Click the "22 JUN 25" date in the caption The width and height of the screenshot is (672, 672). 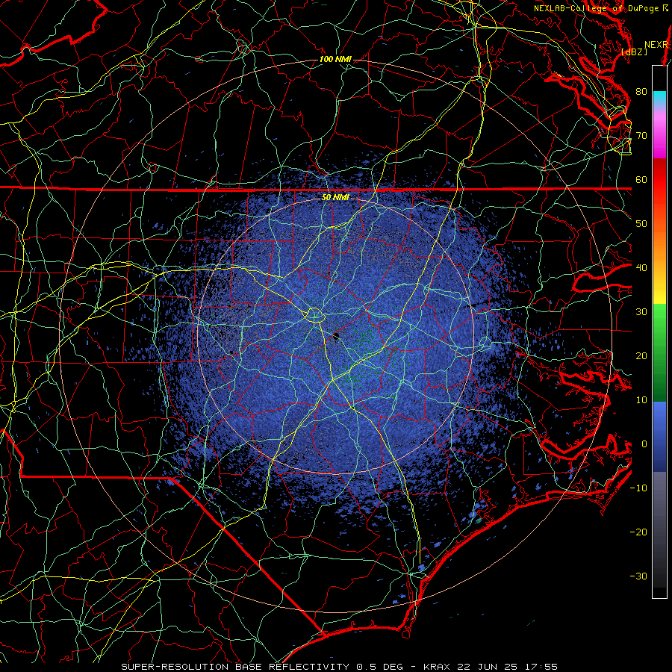click(x=486, y=667)
